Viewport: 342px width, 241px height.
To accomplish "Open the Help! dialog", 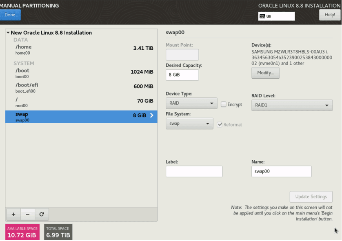I will (329, 14).
